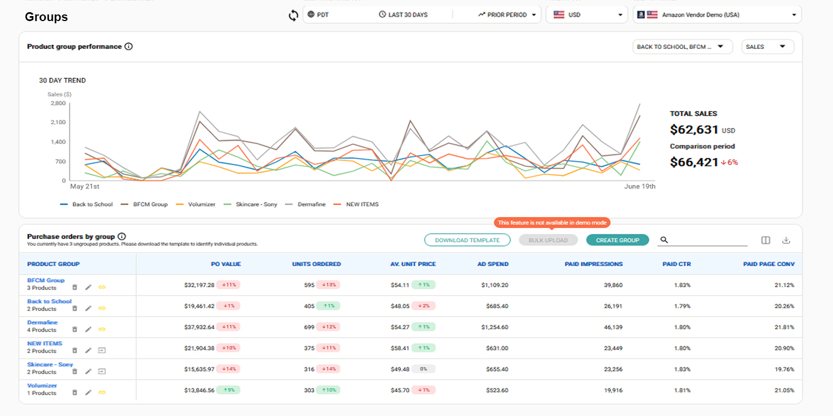Click the download table icon
This screenshot has height=416, width=833.
[786, 240]
